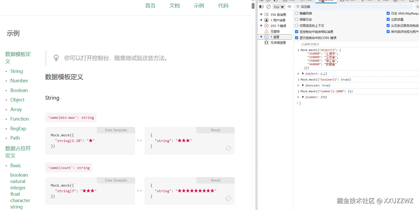Click the Mock.mock boolean|1 console entry

(326, 80)
